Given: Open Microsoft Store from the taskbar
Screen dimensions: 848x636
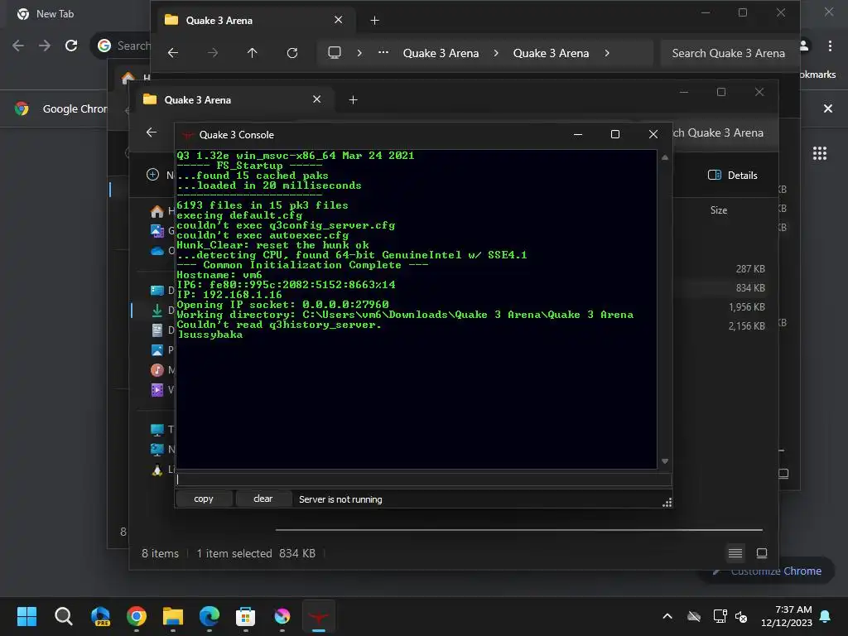Looking at the screenshot, I should 245,616.
